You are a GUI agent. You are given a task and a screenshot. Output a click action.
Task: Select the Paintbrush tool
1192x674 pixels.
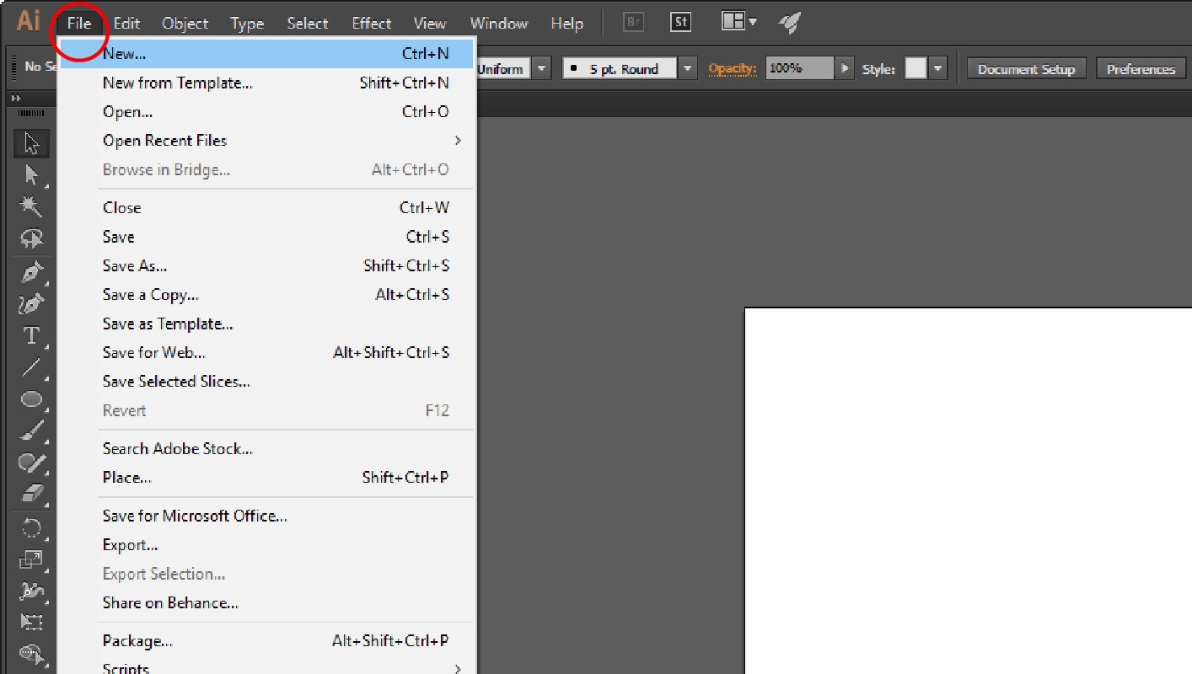pos(31,430)
